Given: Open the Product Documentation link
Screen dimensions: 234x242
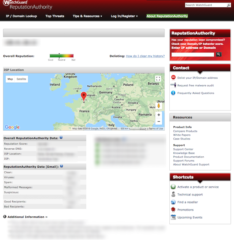Looking at the screenshot, I should tap(188, 157).
